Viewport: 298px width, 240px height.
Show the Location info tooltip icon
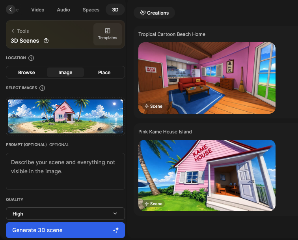point(31,58)
